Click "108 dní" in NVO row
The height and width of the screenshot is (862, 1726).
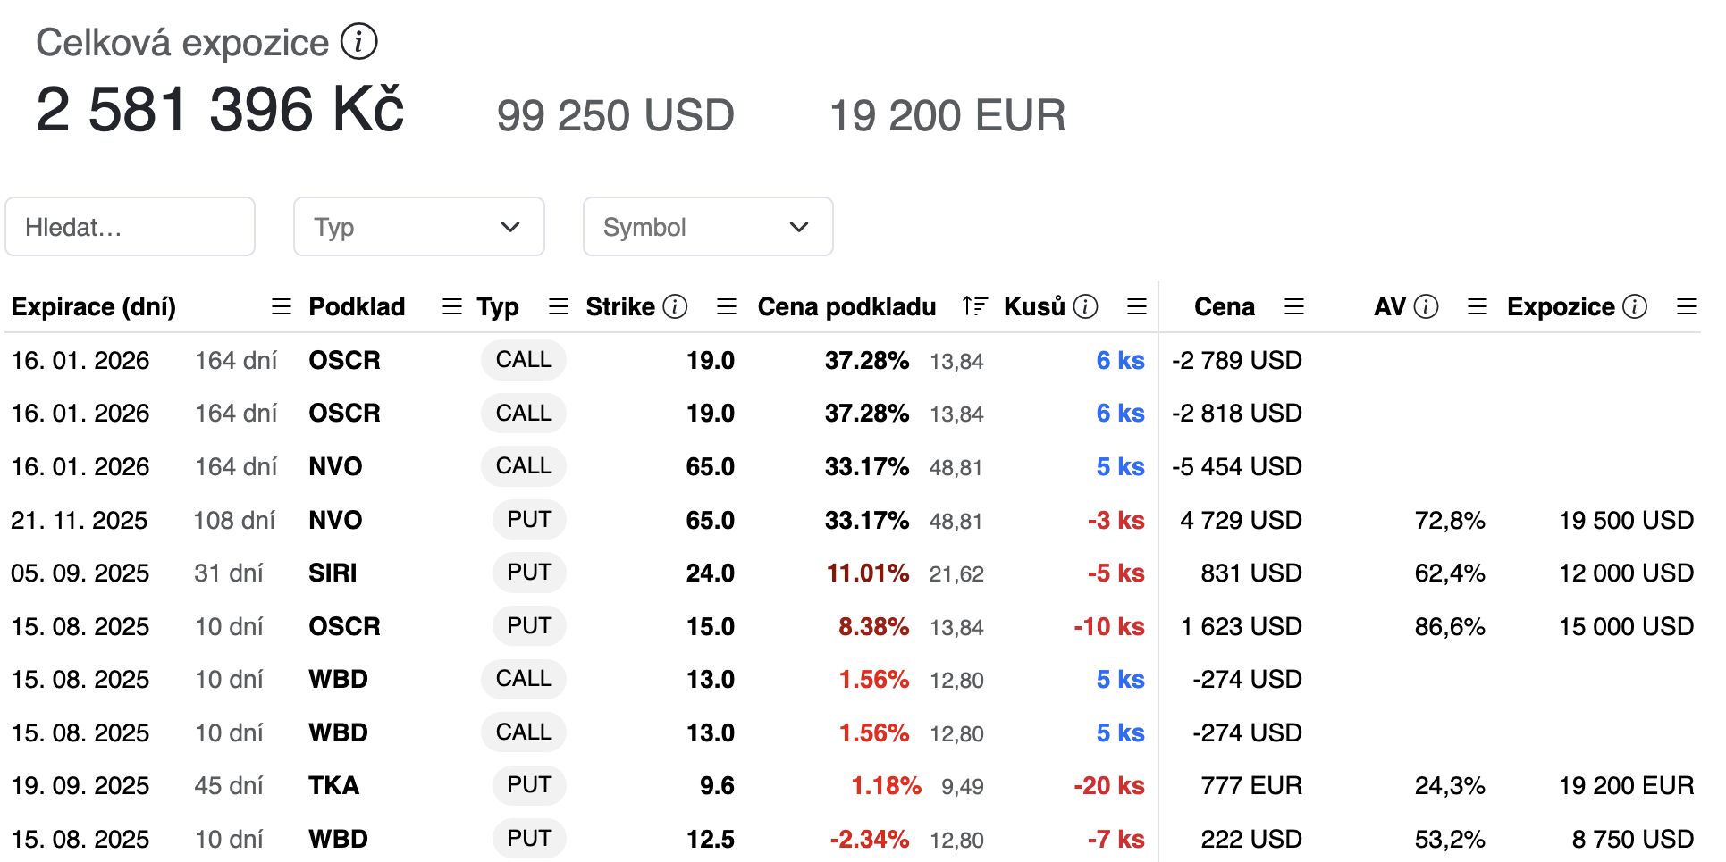[235, 520]
